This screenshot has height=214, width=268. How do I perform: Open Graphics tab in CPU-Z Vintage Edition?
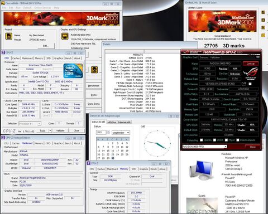point(59,143)
